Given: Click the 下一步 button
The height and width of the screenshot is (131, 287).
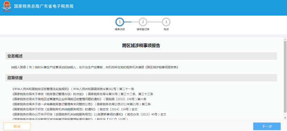Looking at the screenshot, I should point(267,126).
